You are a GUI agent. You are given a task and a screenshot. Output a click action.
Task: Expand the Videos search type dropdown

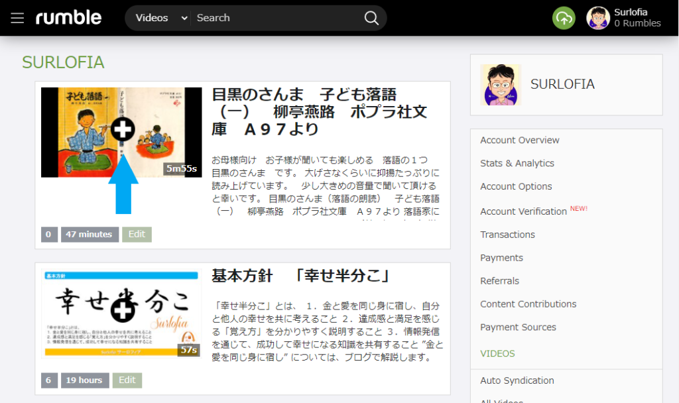(161, 18)
